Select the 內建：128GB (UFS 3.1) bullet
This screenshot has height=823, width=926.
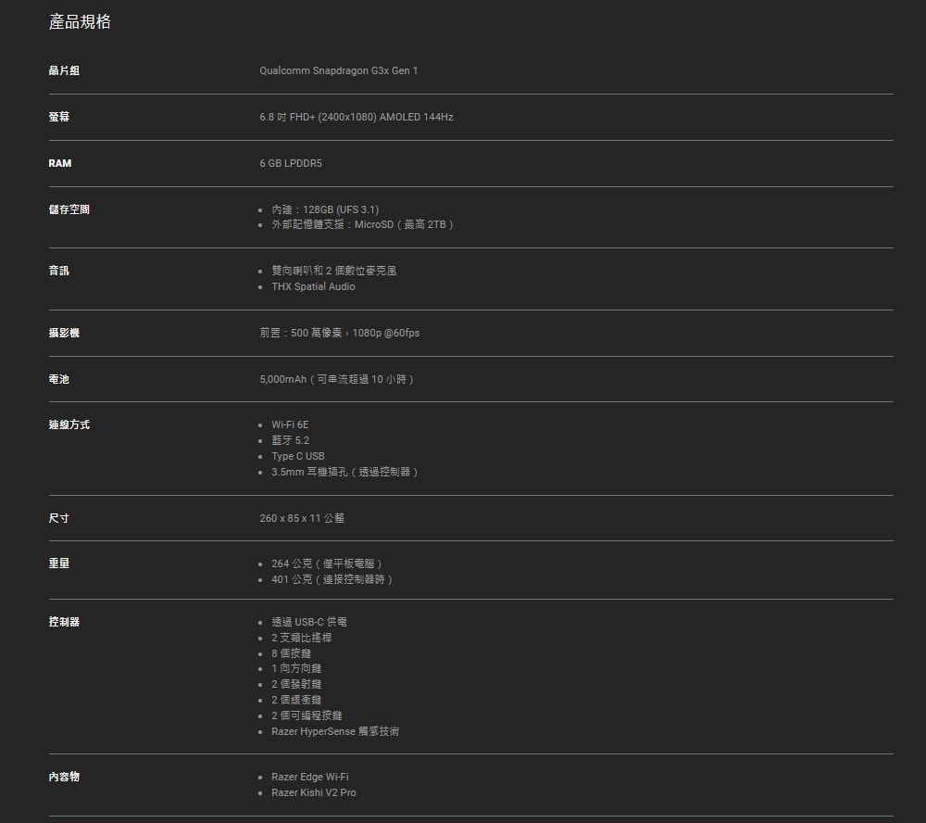pos(324,209)
